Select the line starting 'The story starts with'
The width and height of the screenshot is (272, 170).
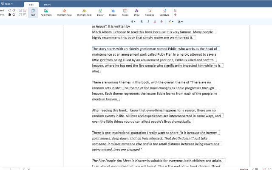[156, 48]
